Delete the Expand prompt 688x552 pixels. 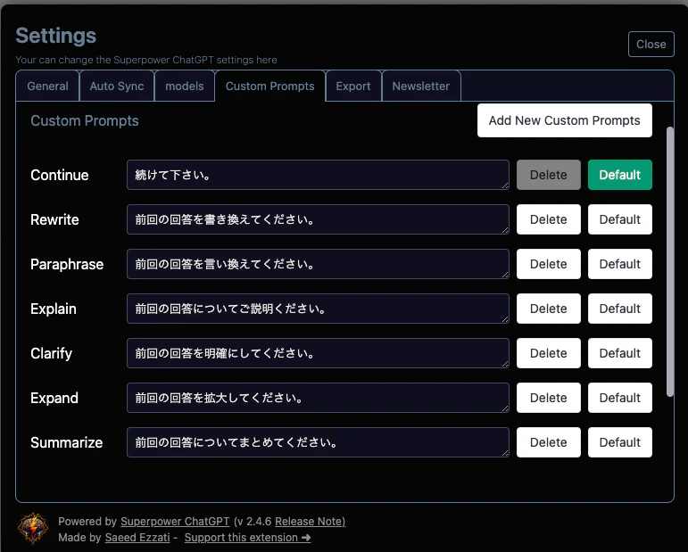pos(549,398)
